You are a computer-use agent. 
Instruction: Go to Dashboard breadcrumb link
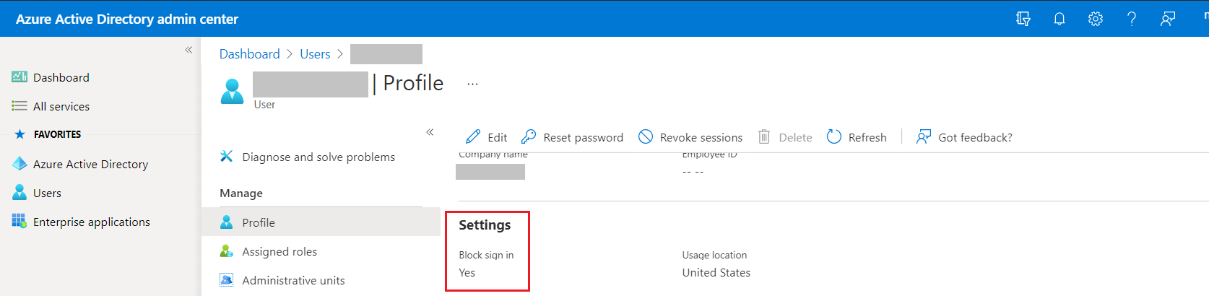[x=249, y=54]
